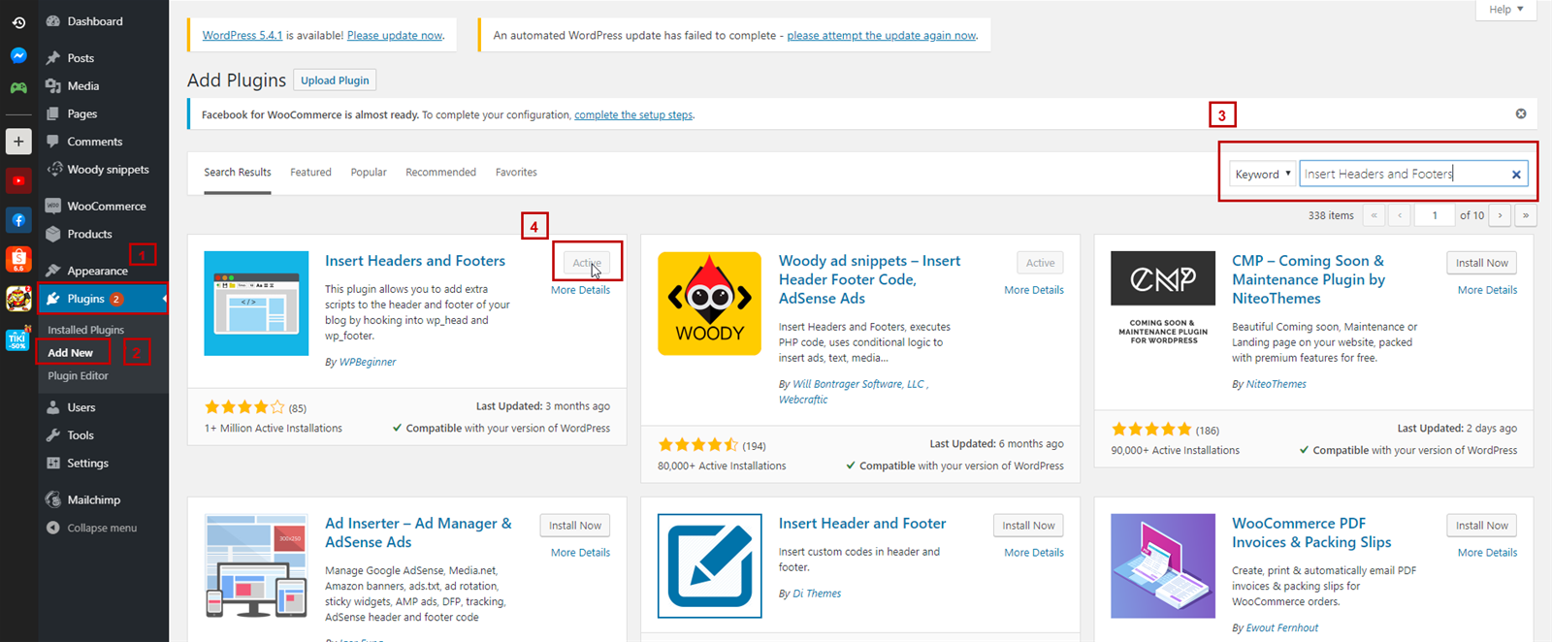
Task: Click the WordPress 5.4.1 link
Action: pos(242,36)
